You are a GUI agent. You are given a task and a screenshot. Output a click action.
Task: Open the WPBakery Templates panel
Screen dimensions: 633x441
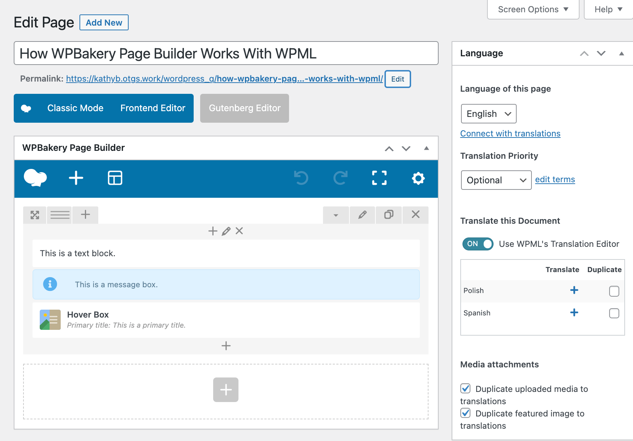pos(115,178)
